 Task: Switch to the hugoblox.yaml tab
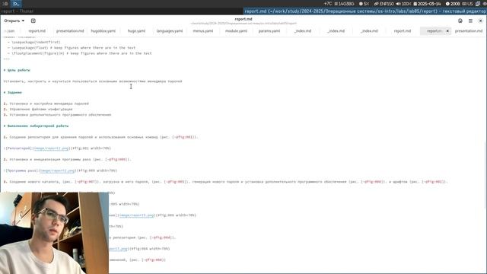(103, 30)
